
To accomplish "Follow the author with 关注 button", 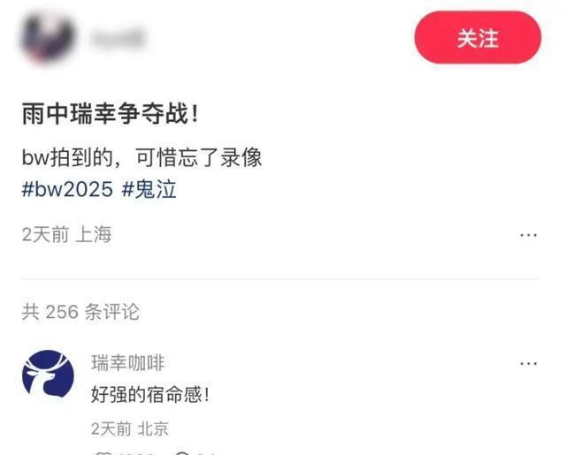I will pyautogui.click(x=478, y=37).
